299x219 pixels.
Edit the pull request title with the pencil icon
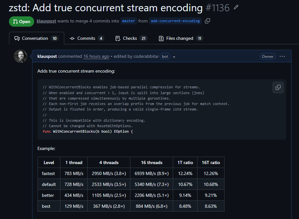pyautogui.click(x=236, y=7)
